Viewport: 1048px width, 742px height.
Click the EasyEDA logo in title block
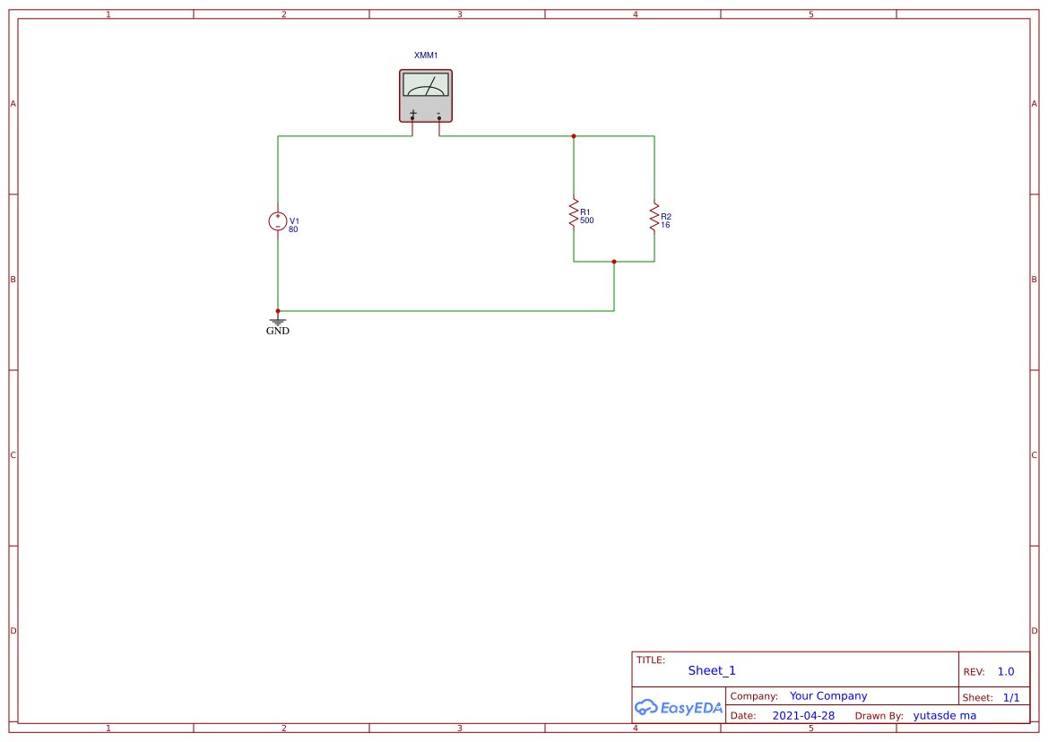pyautogui.click(x=679, y=707)
